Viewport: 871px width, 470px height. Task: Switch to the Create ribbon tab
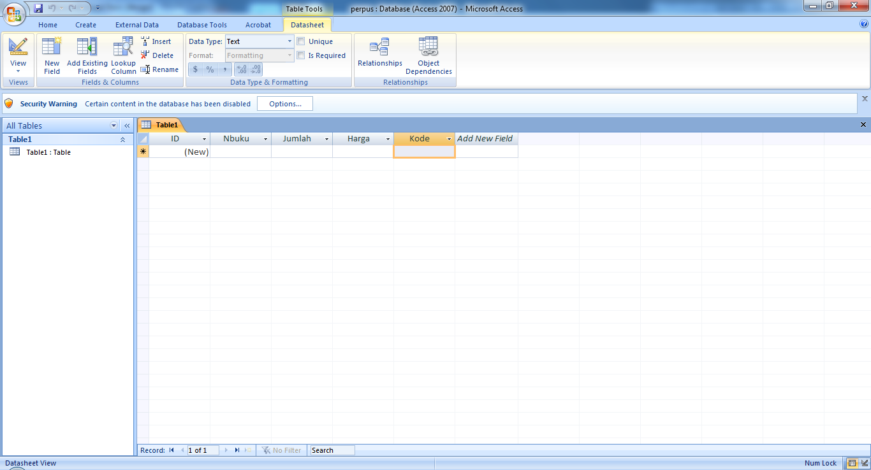85,24
